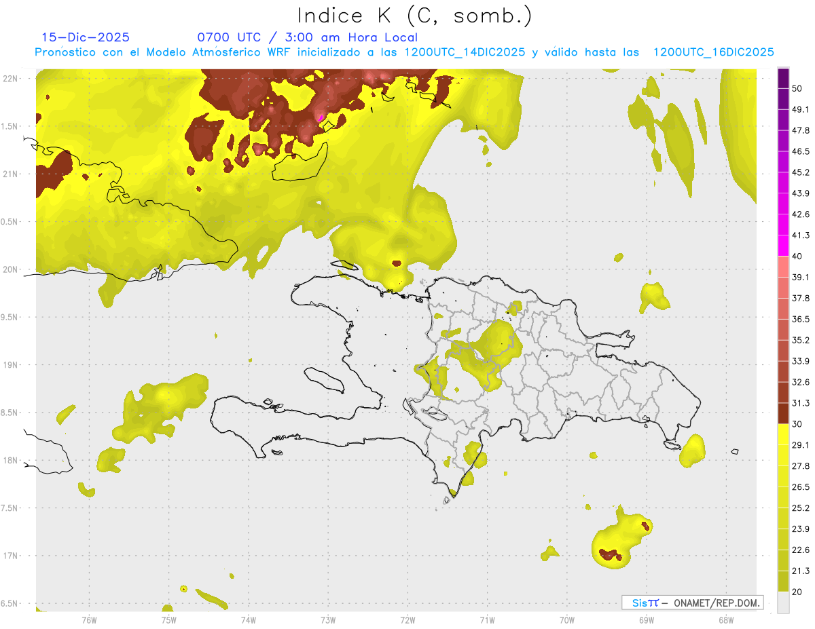Click legend value "33.9"
Viewport: 815px width, 629px height.
[x=801, y=361]
